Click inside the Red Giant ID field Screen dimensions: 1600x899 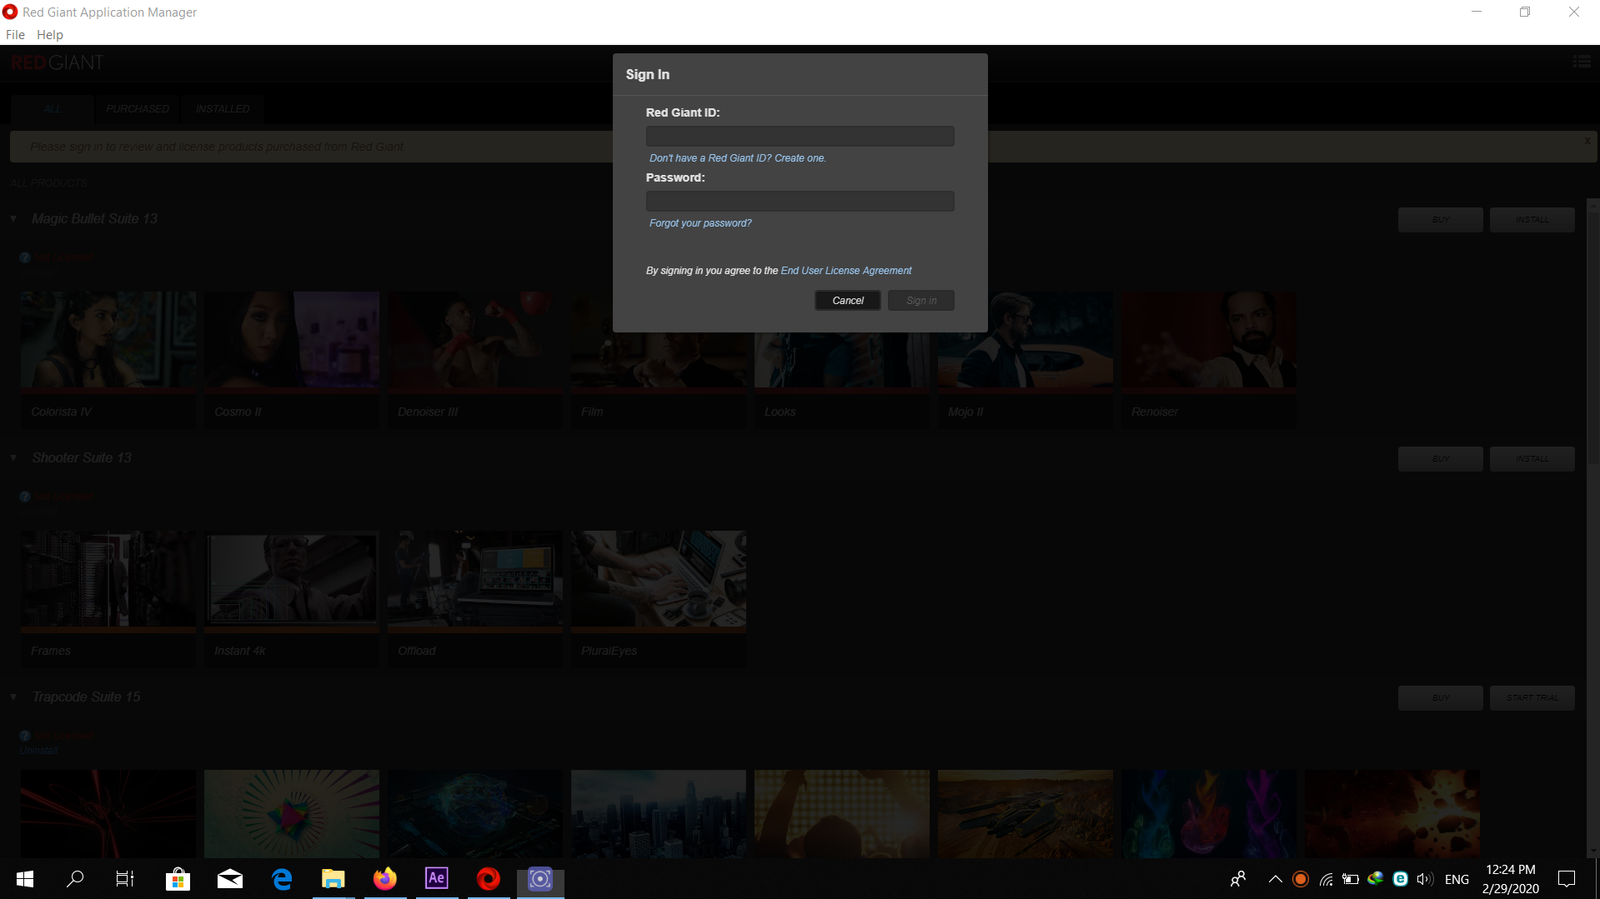[800, 136]
